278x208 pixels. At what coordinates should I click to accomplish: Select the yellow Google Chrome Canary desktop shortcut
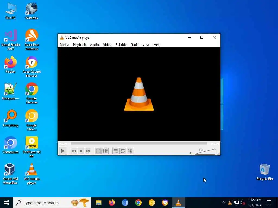click(x=31, y=120)
